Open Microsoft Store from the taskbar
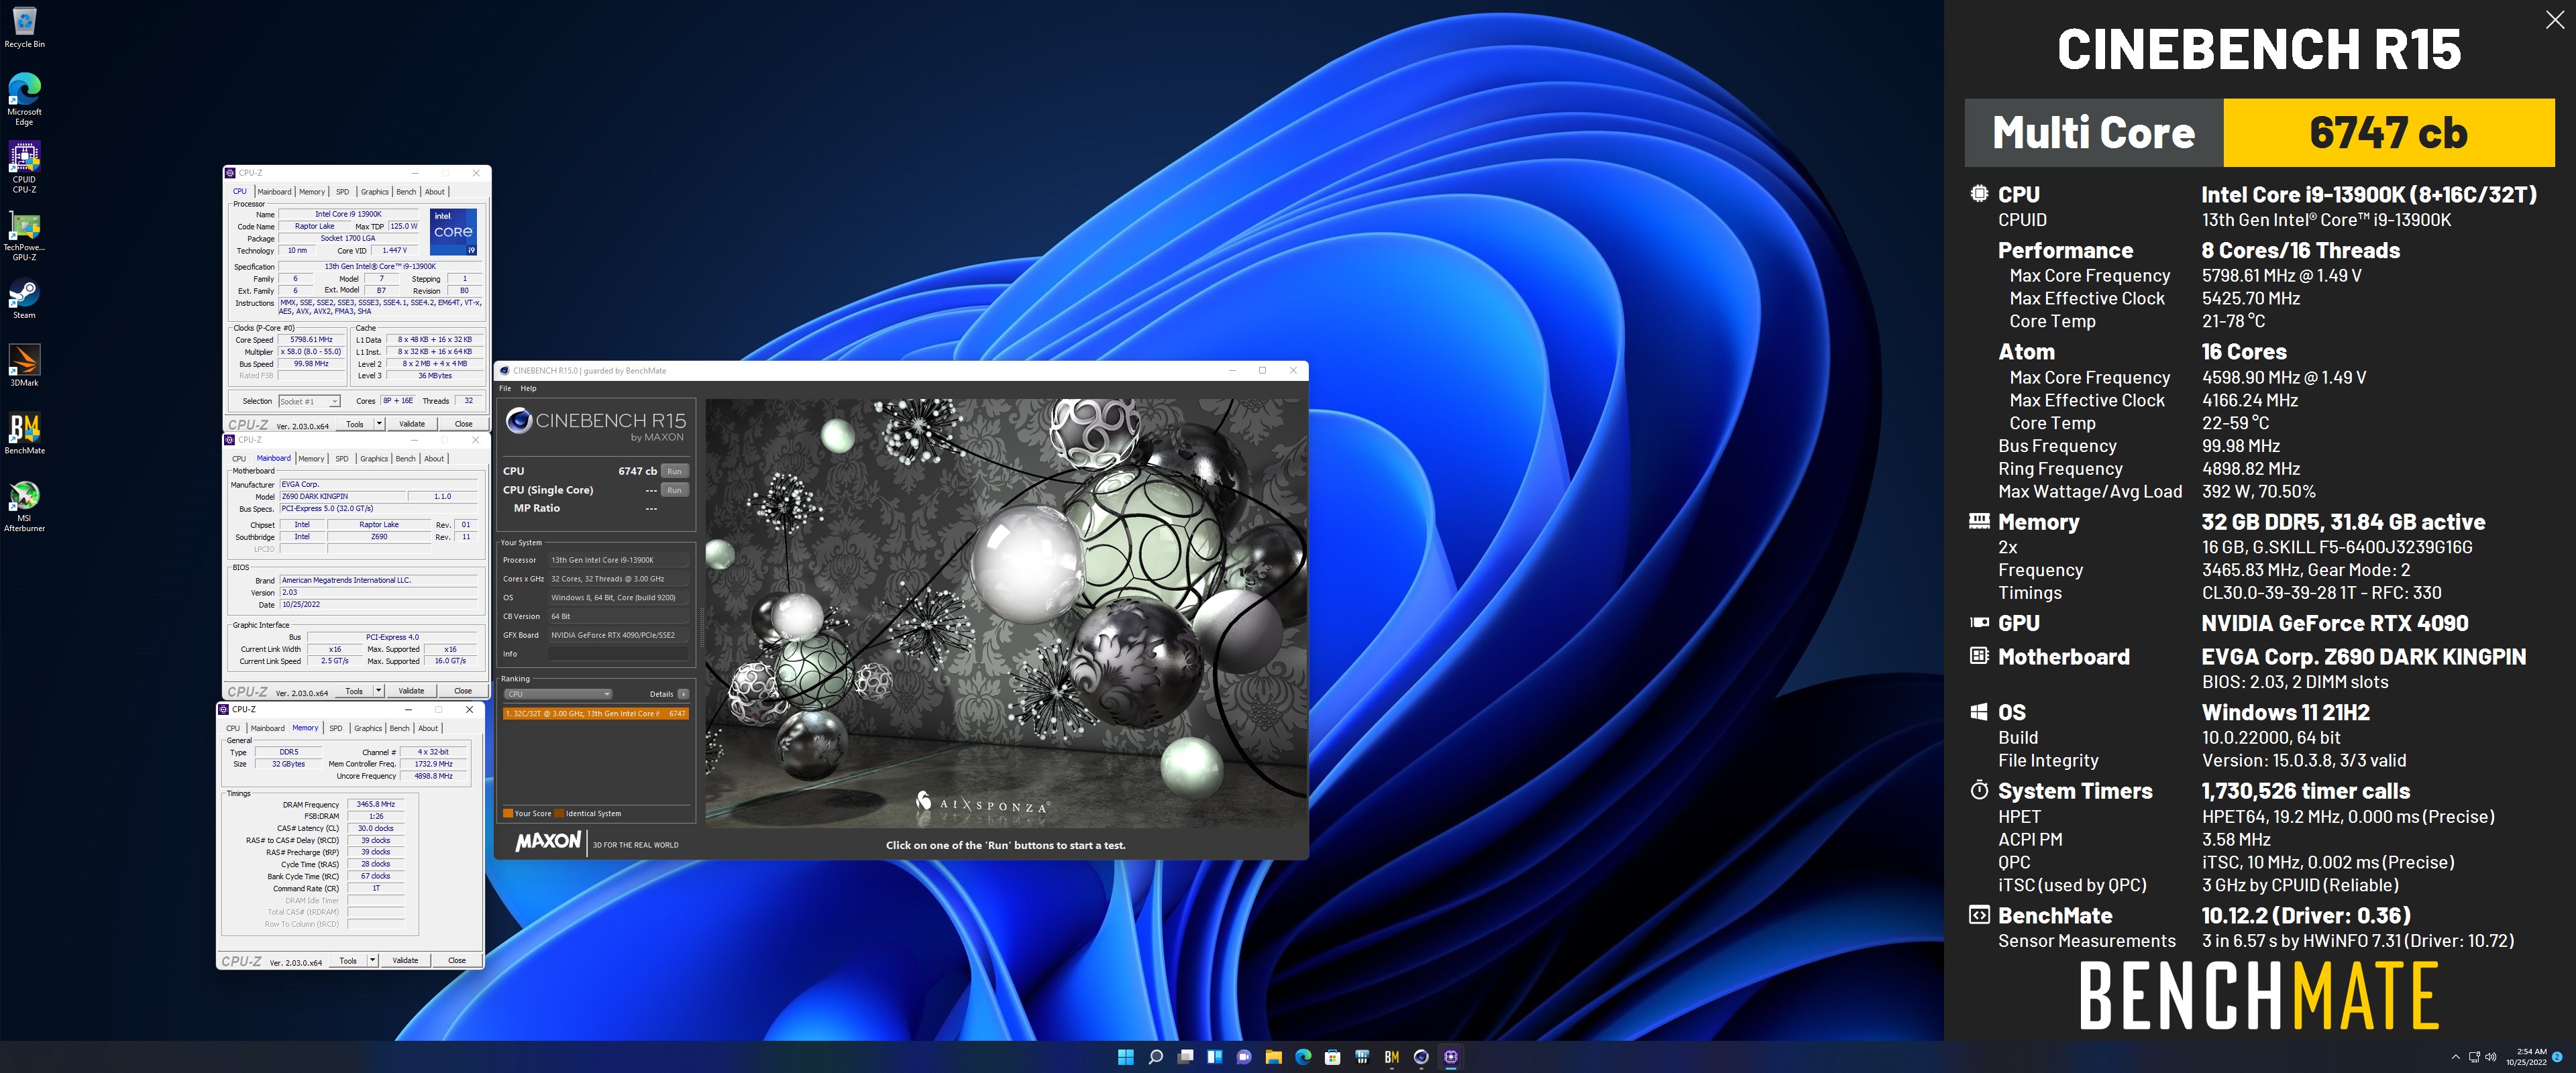This screenshot has width=2576, height=1073. coord(1332,1056)
